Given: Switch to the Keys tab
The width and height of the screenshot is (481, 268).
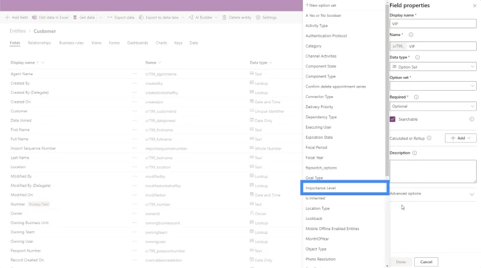Looking at the screenshot, I should (x=178, y=43).
